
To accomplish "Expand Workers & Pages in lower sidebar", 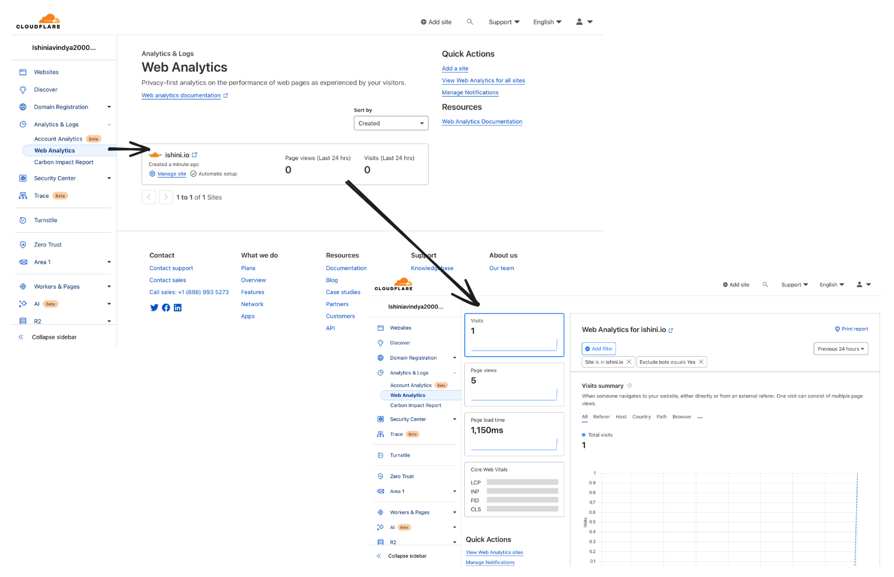I will [455, 513].
